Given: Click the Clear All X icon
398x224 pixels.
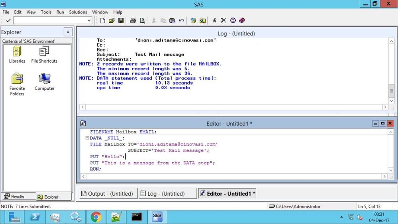Looking at the screenshot, I should (224, 20).
